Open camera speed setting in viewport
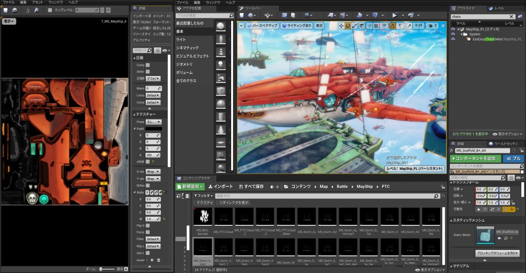526x273 pixels. (x=433, y=26)
